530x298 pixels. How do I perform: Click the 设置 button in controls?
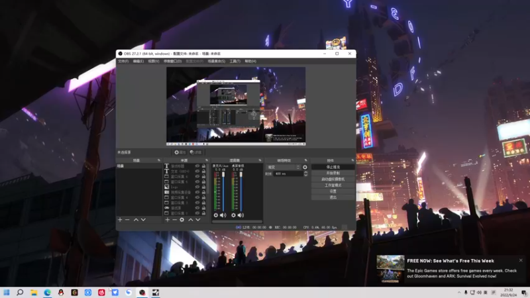click(333, 191)
